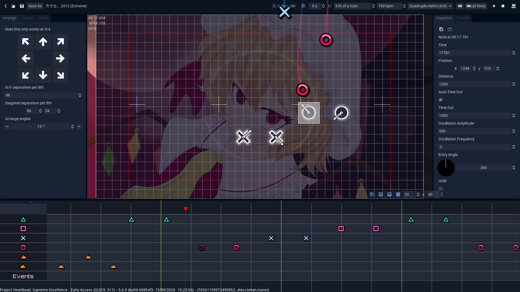Viewport: 520px width, 292px height.
Task: Adjust H/V separation per 8th stepper
Action: (80, 95)
